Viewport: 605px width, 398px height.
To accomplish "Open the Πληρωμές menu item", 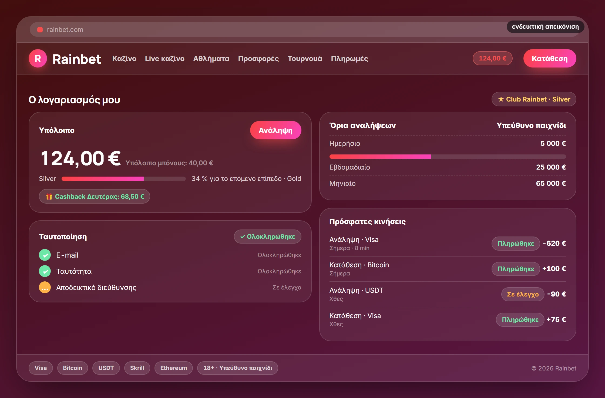I will [x=349, y=59].
